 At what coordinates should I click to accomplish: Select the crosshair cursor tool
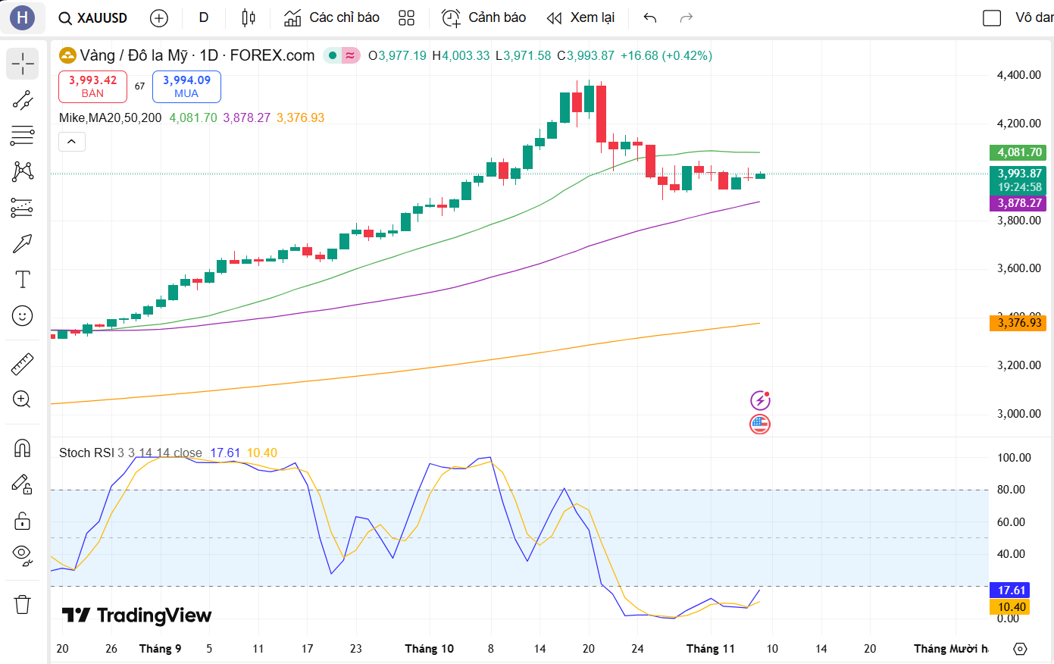[23, 64]
